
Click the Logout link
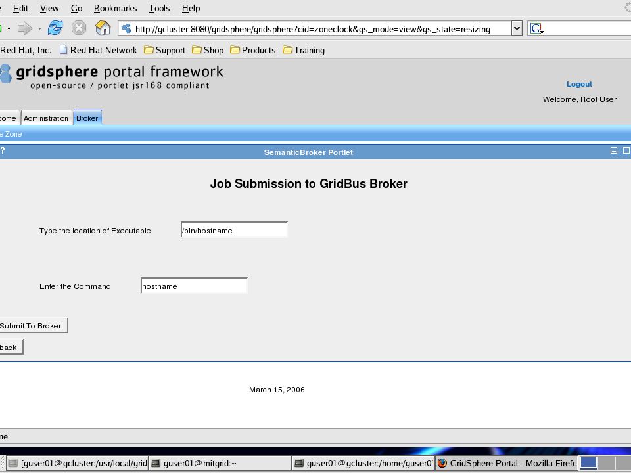579,84
